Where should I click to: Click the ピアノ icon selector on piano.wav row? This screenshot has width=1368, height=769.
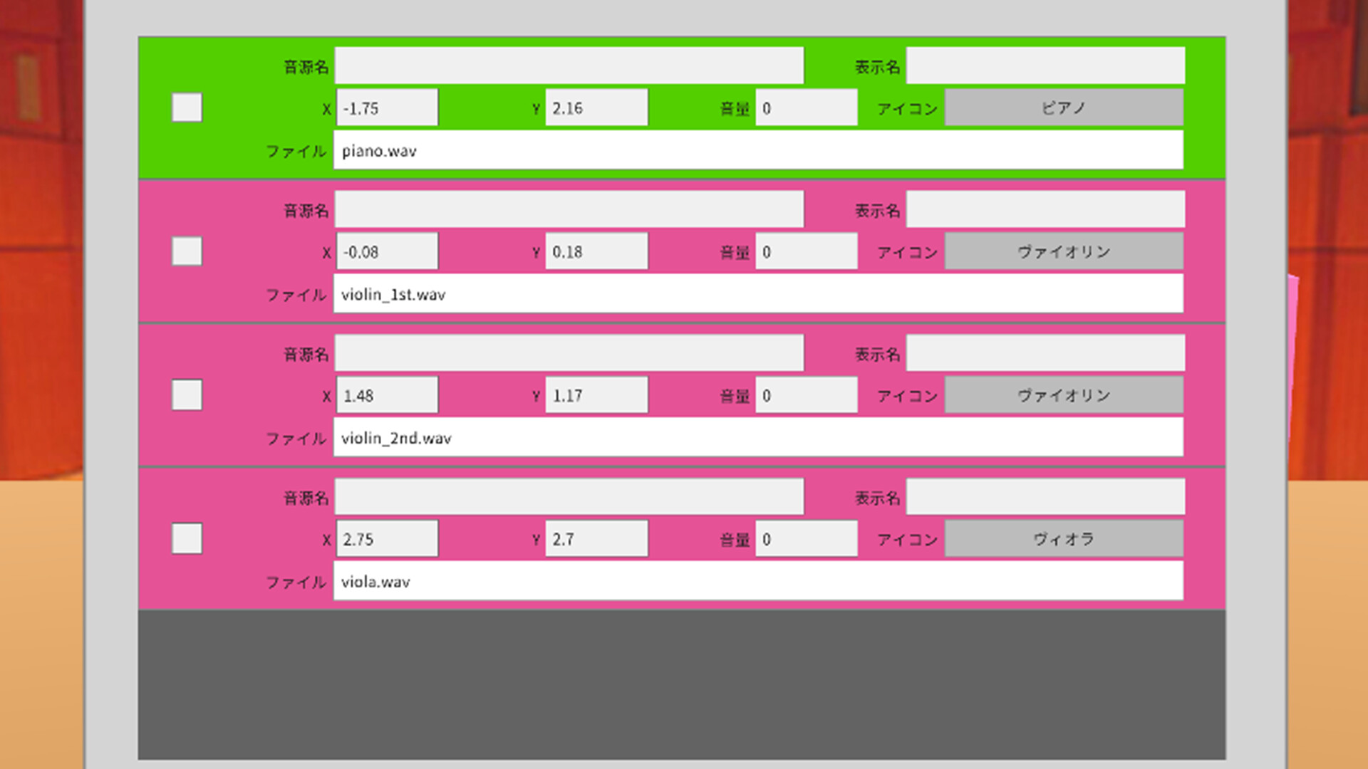pos(1063,107)
